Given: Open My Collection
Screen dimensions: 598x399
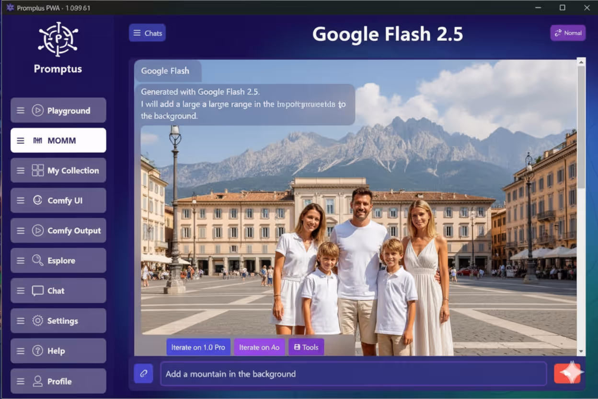Looking at the screenshot, I should [x=58, y=170].
